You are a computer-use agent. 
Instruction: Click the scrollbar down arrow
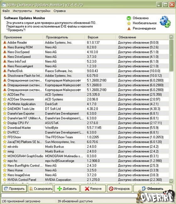pyautogui.click(x=171, y=181)
